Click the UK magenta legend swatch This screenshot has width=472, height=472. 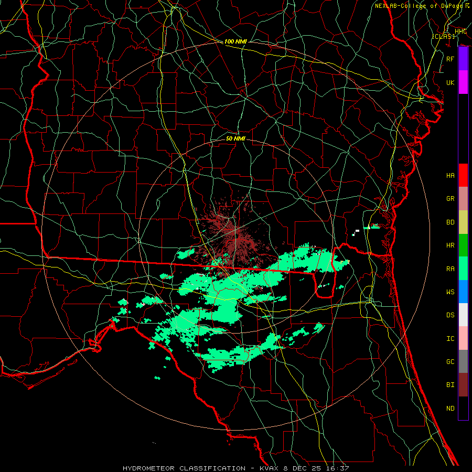tap(463, 82)
